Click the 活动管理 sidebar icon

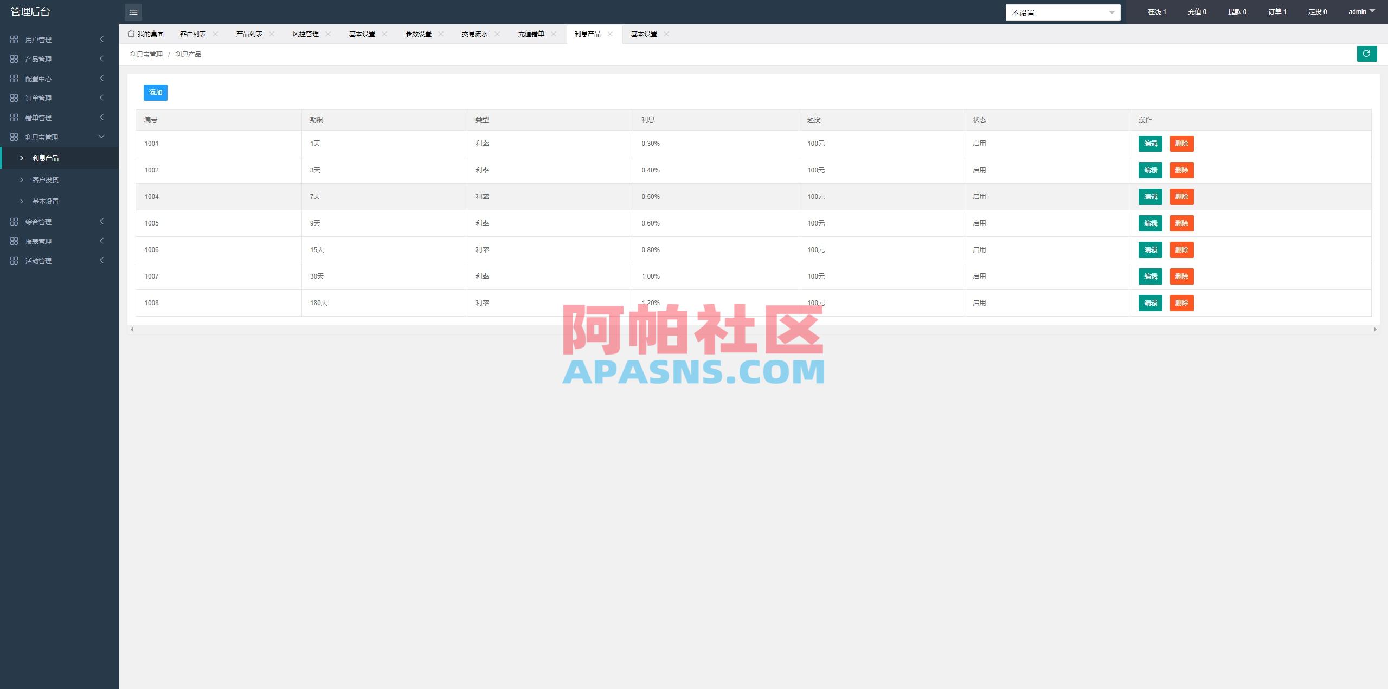tap(14, 260)
